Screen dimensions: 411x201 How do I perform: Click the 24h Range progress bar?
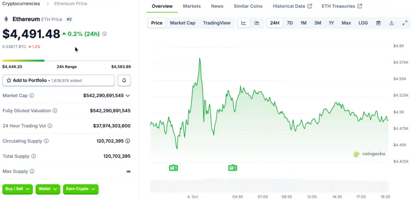coord(66,61)
